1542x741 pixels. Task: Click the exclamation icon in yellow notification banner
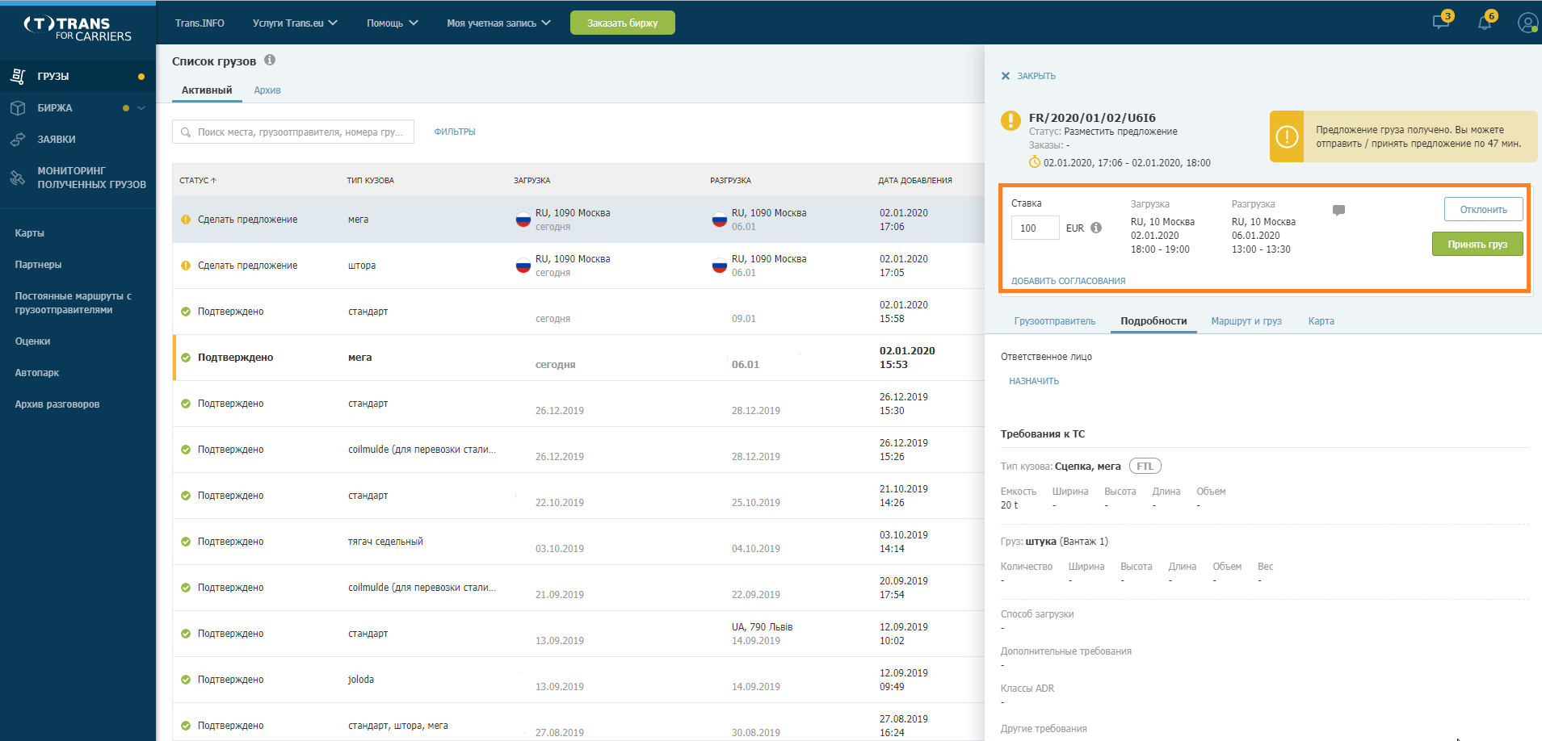pyautogui.click(x=1287, y=136)
